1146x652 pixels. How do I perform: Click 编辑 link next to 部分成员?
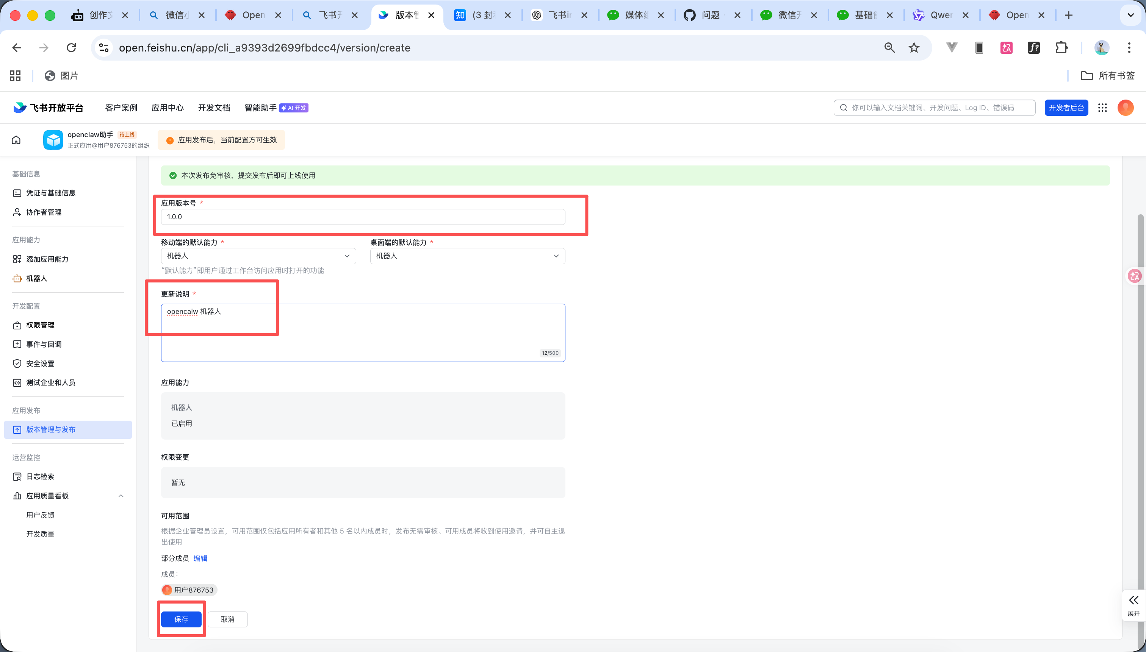[x=200, y=558]
